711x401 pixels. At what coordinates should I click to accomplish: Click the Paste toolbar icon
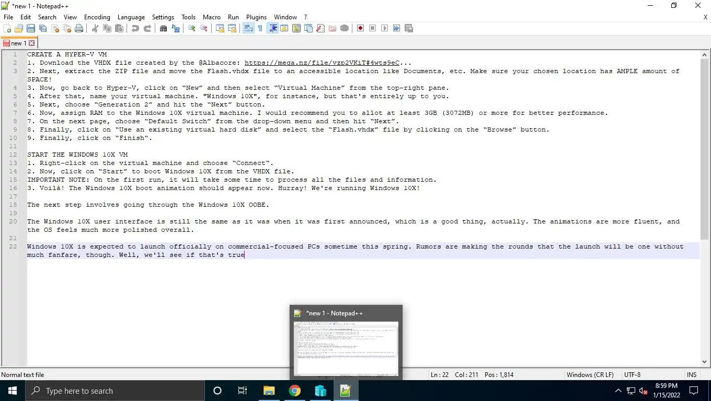click(119, 28)
